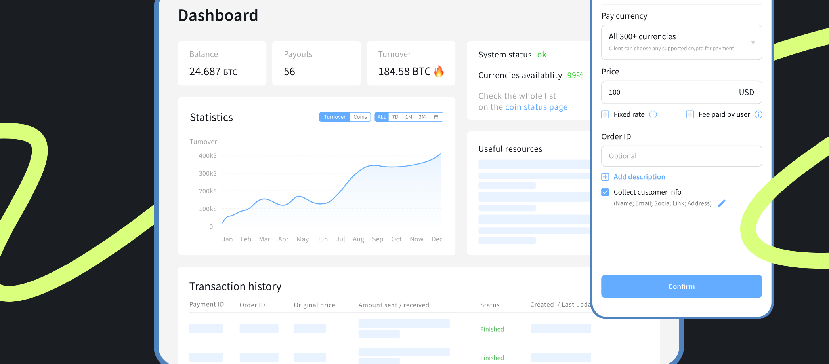Screen dimensions: 829x364
Task: Click the Fixed rate info icon
Action: tap(653, 114)
